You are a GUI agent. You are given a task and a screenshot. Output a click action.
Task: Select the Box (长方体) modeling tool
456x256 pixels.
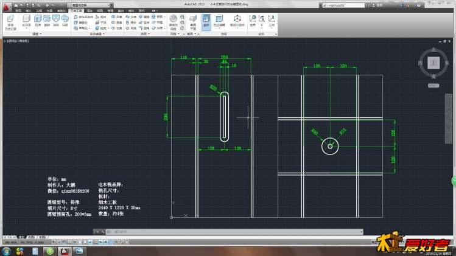(26, 19)
